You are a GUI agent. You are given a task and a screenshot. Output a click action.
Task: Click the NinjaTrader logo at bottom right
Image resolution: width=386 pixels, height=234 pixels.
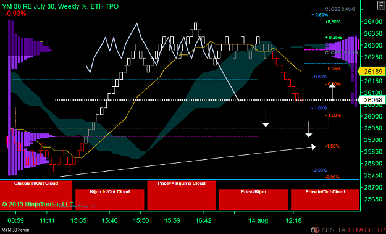[x=348, y=230]
